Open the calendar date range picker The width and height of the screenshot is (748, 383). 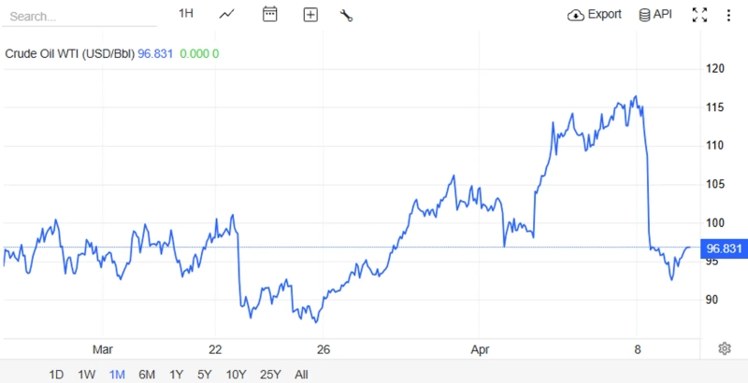pyautogui.click(x=270, y=14)
